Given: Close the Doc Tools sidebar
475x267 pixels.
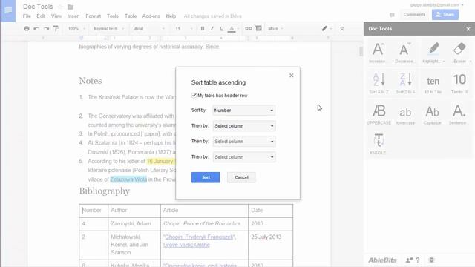Looking at the screenshot, I should [x=468, y=29].
